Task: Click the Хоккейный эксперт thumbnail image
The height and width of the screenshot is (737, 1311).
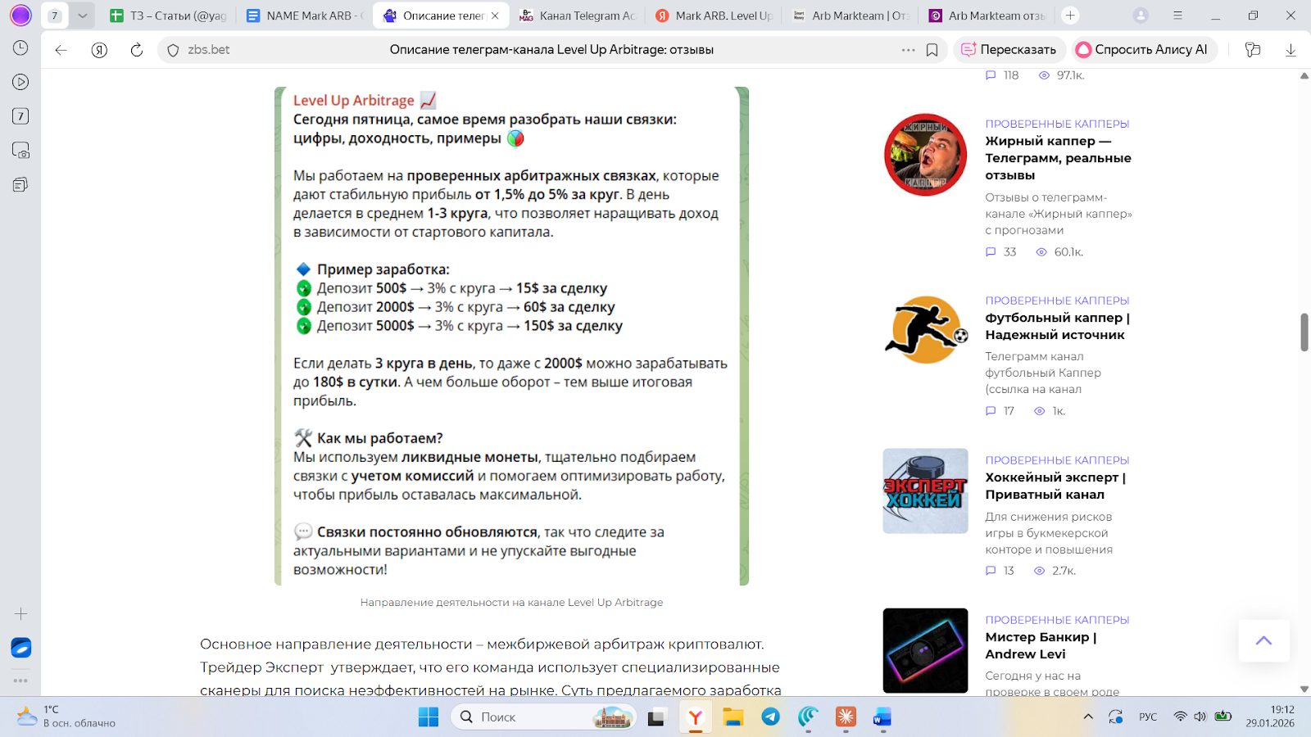Action: [x=925, y=491]
